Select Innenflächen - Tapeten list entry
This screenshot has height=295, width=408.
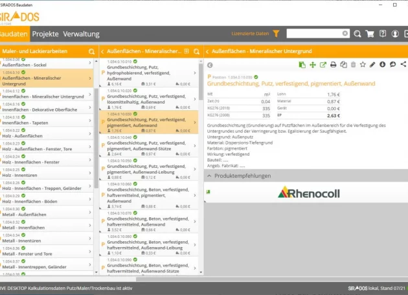pyautogui.click(x=47, y=120)
